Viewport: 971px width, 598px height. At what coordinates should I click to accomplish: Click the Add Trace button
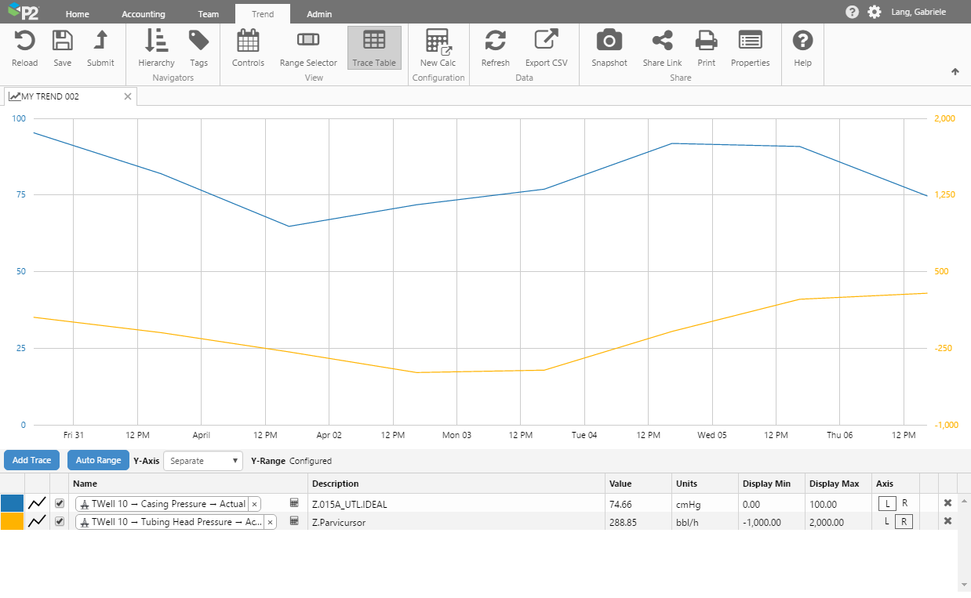point(31,460)
